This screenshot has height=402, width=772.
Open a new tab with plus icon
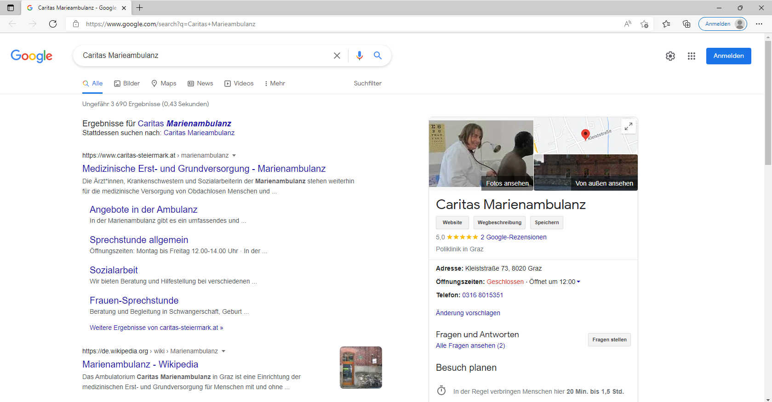click(x=140, y=8)
